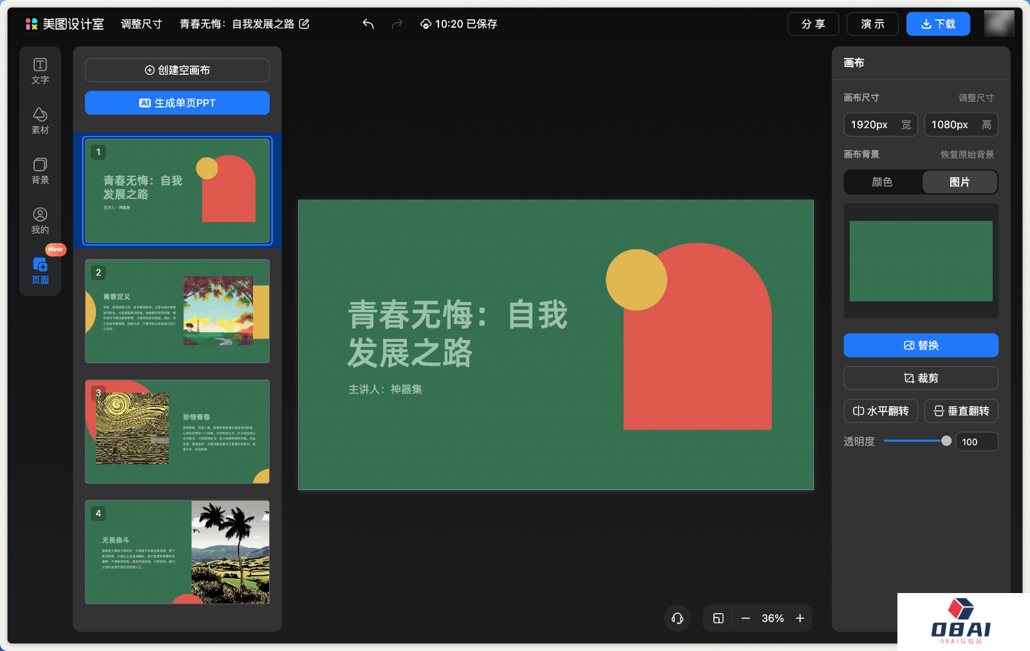
Task: Edit the document title pencil icon
Action: (304, 24)
